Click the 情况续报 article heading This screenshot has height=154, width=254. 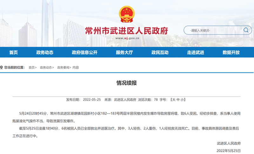127,83
